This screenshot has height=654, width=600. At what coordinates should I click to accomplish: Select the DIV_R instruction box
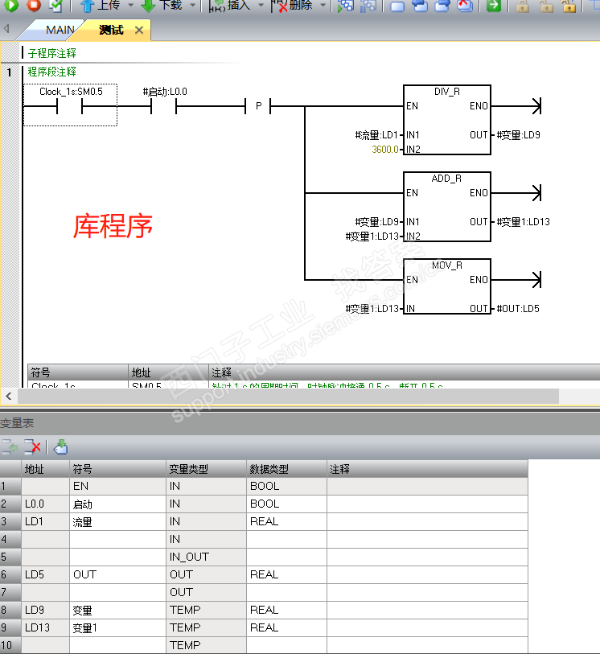(447, 120)
